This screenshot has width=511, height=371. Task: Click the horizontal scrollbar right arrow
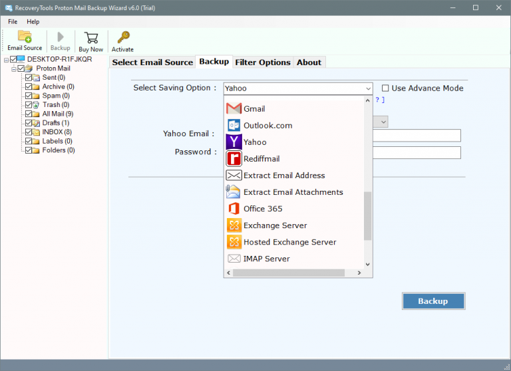(359, 273)
